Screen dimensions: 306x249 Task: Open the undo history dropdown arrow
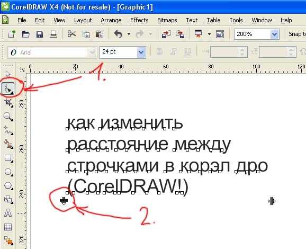(x=129, y=34)
